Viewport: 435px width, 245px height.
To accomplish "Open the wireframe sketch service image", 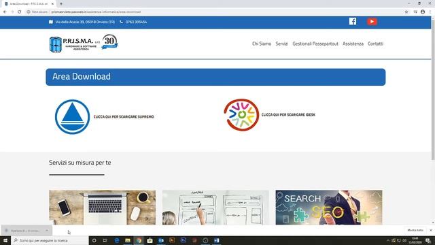I will click(215, 208).
